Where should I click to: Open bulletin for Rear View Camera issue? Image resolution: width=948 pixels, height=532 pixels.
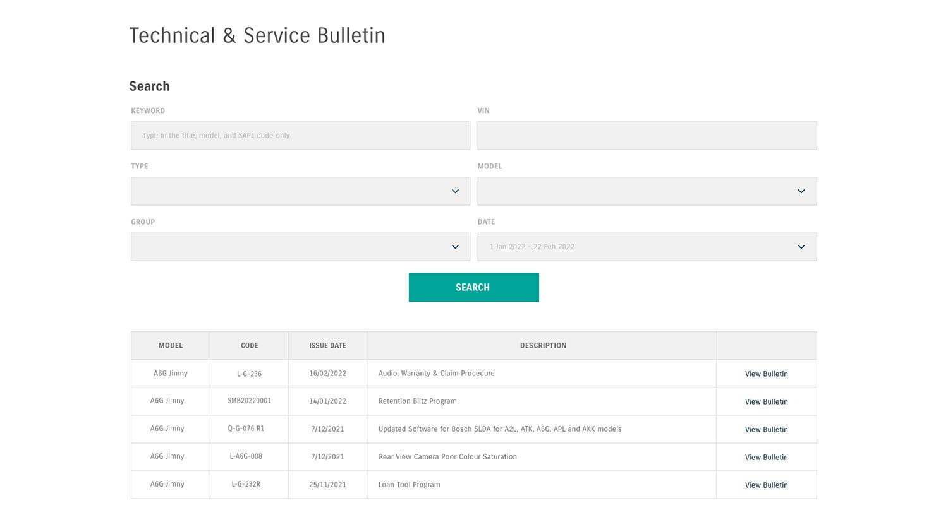(x=766, y=458)
